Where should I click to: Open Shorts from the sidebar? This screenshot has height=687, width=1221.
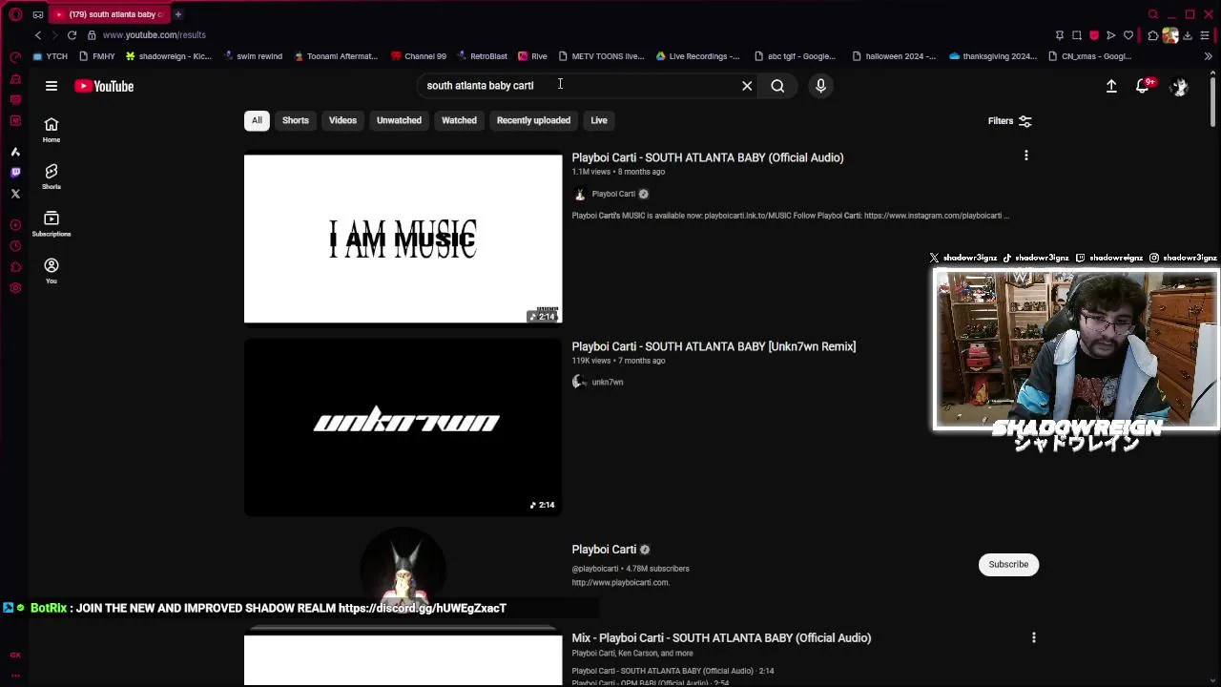(x=52, y=177)
